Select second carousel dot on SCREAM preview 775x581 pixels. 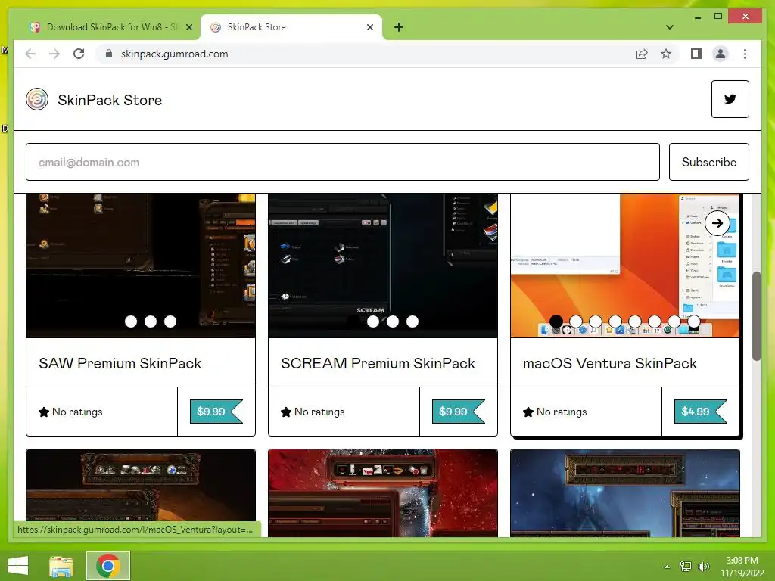[x=393, y=322]
